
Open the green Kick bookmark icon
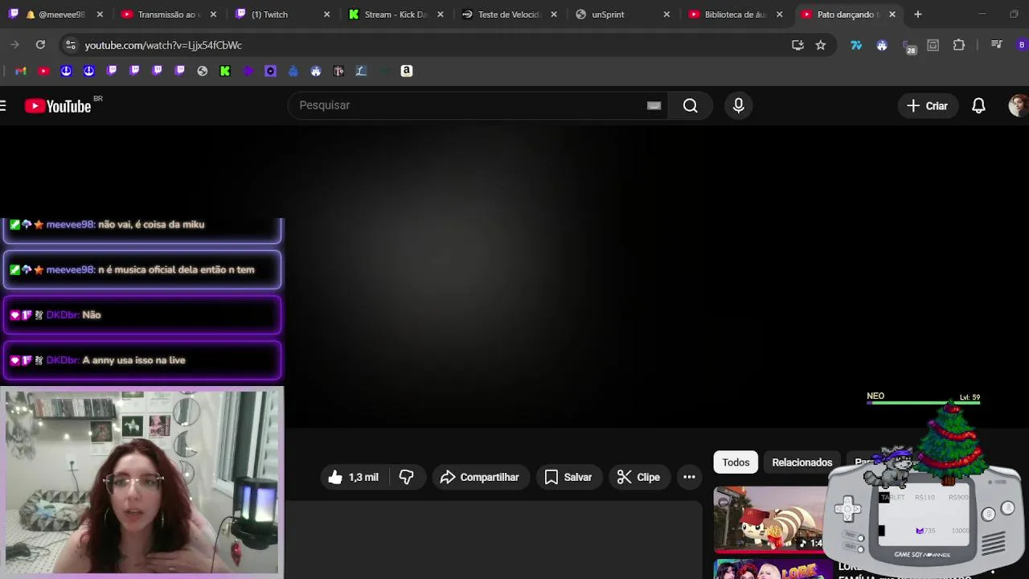pyautogui.click(x=225, y=71)
